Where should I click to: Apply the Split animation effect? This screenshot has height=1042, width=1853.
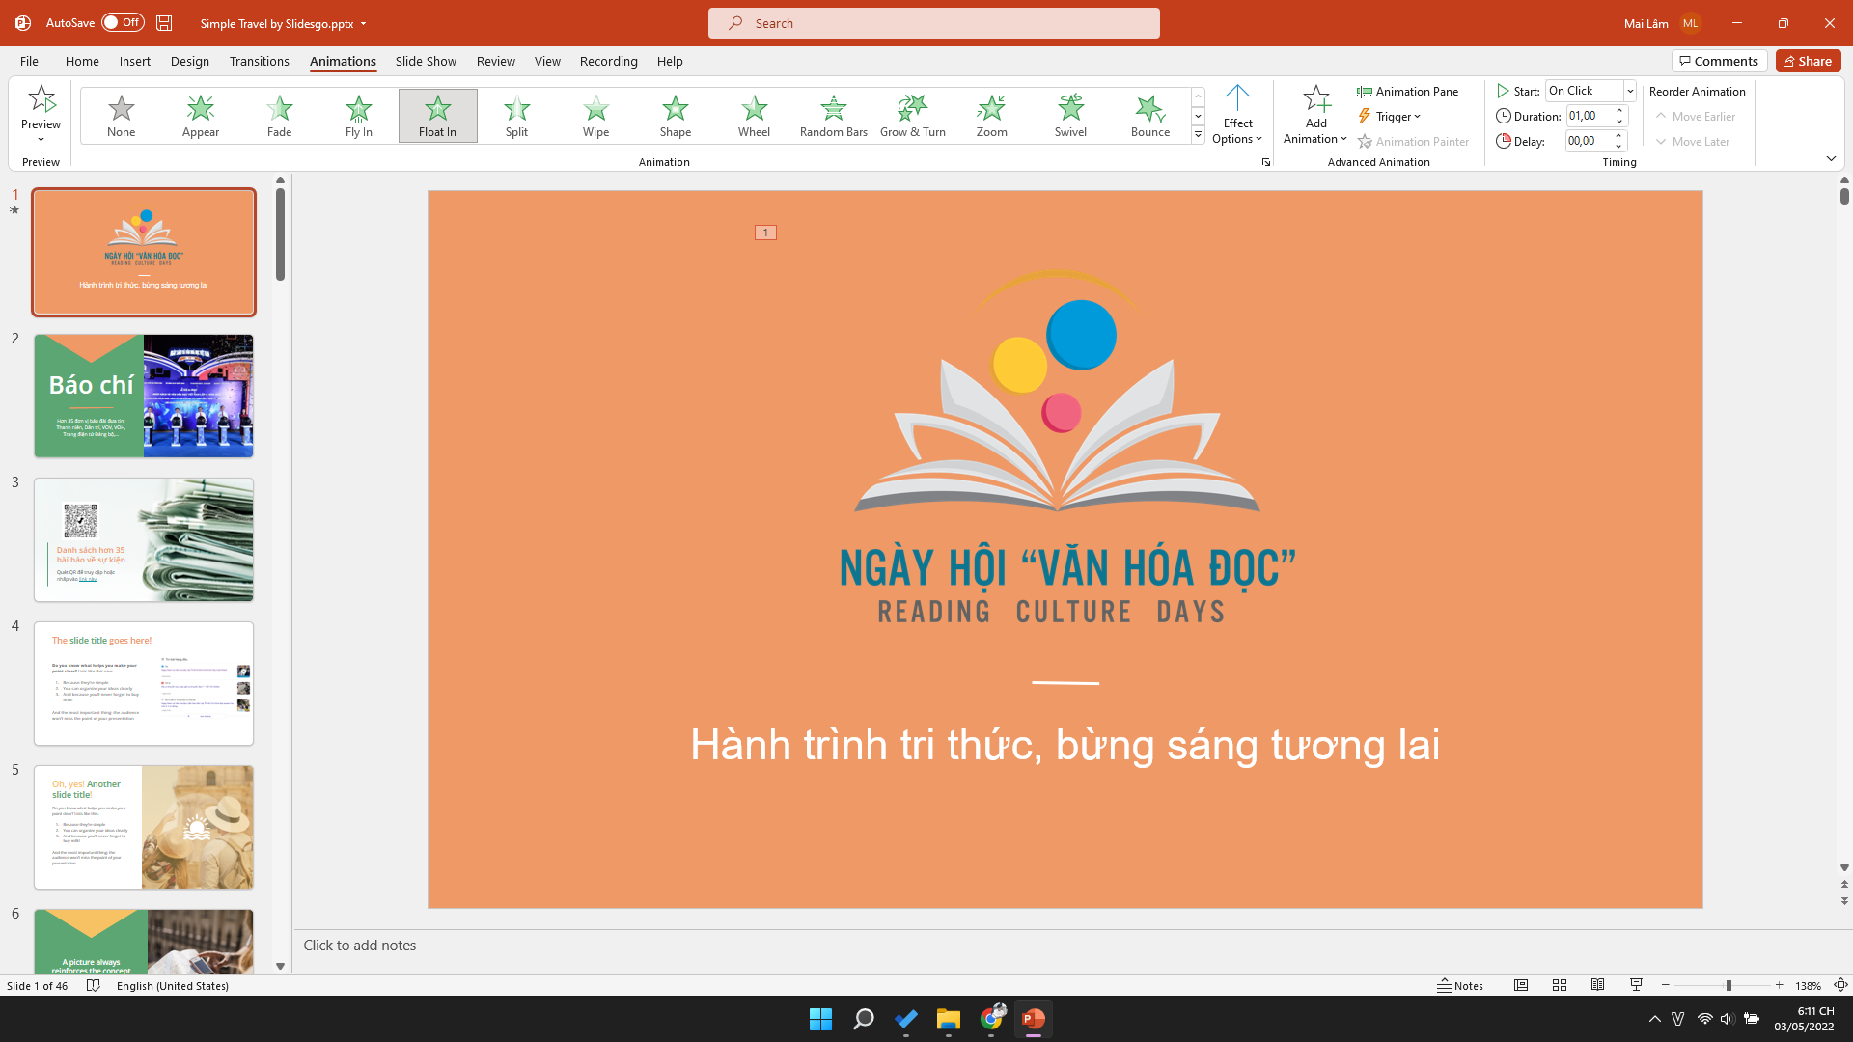[x=516, y=116]
